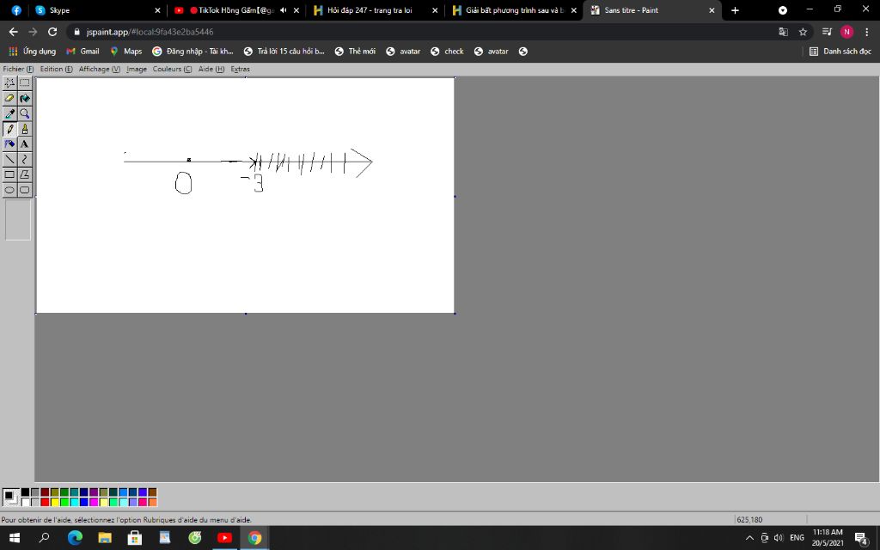The height and width of the screenshot is (550, 880).
Task: Select the Polygon tool
Action: click(25, 174)
